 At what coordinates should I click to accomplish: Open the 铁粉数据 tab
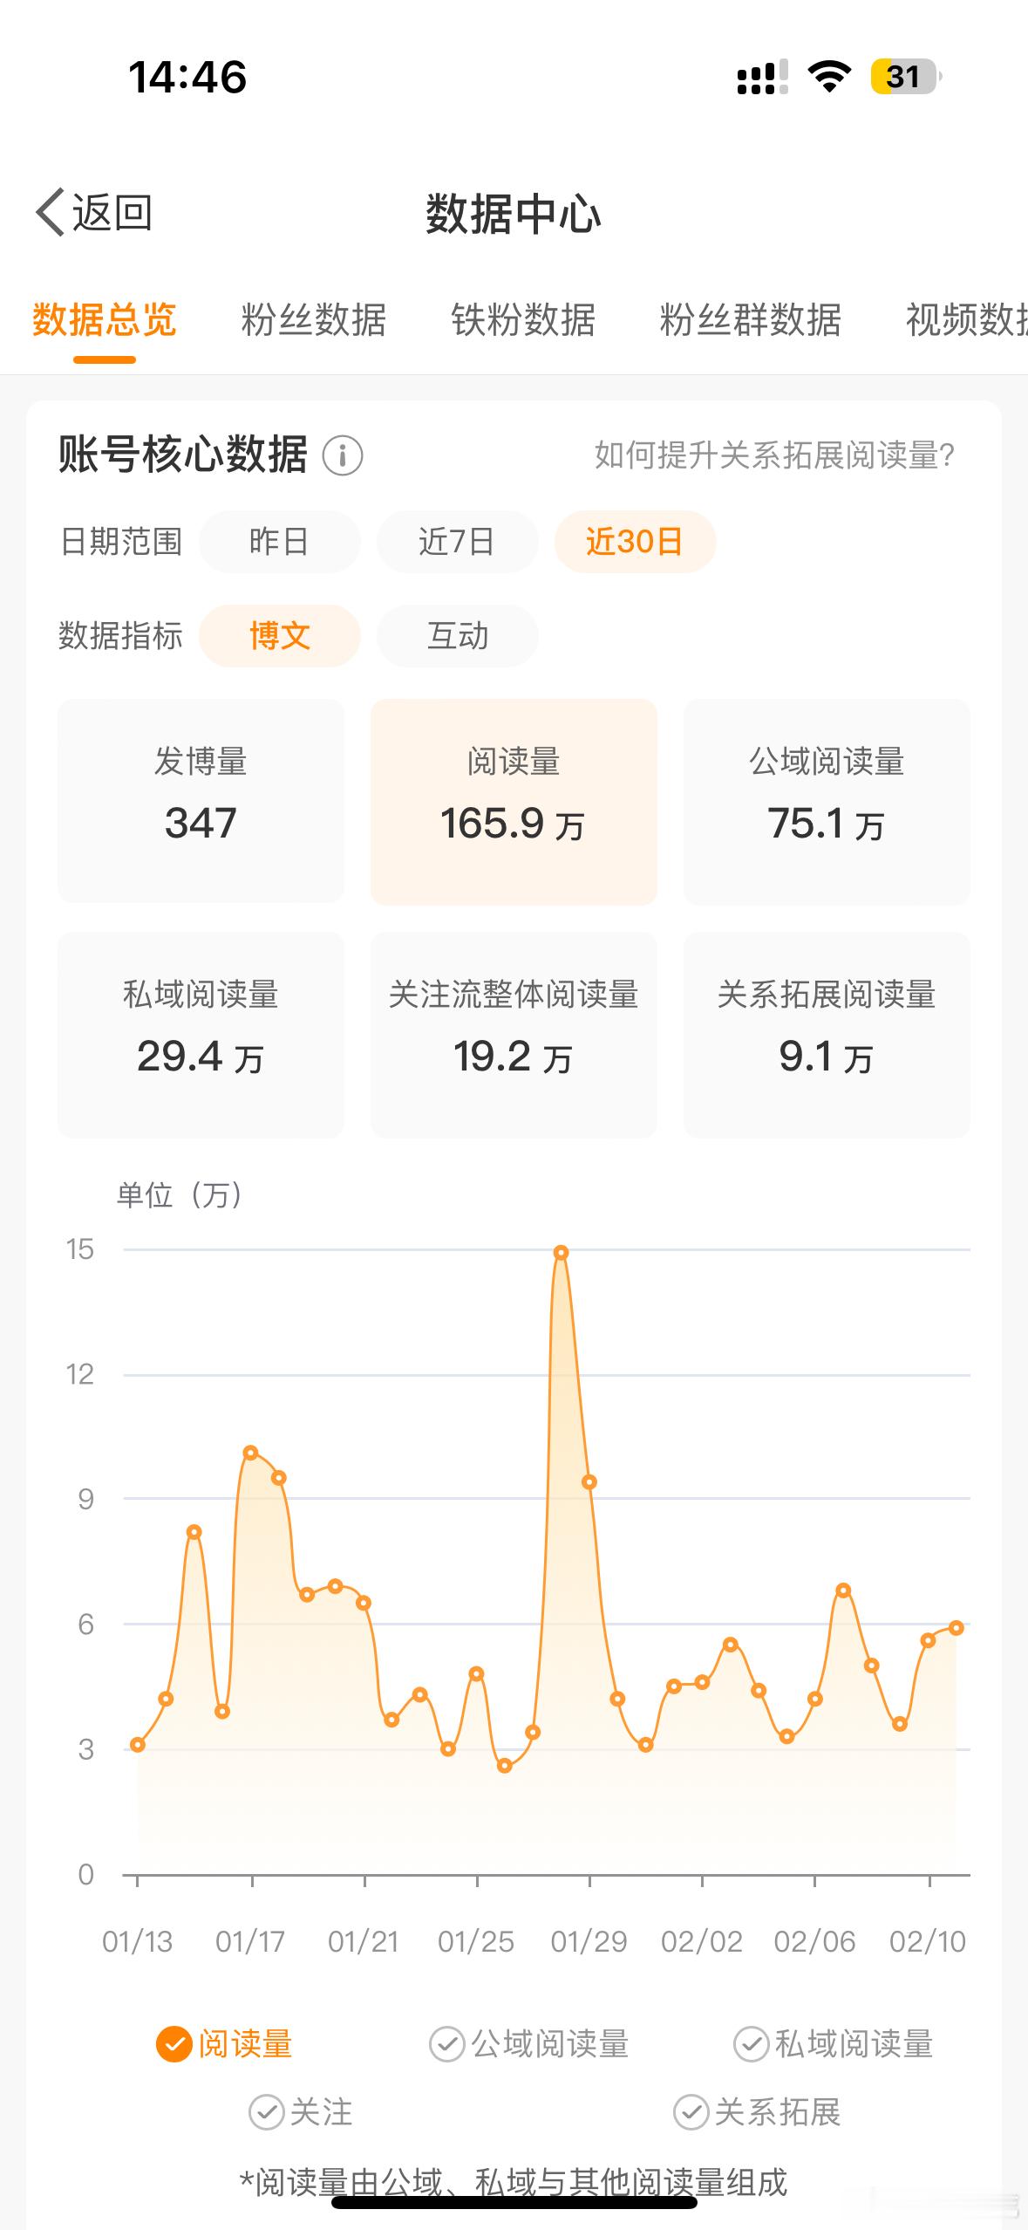coord(523,320)
